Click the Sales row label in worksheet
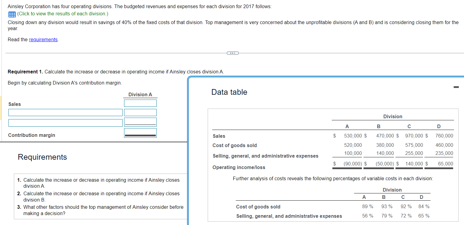Image resolution: width=464 pixels, height=225 pixels. click(x=14, y=104)
